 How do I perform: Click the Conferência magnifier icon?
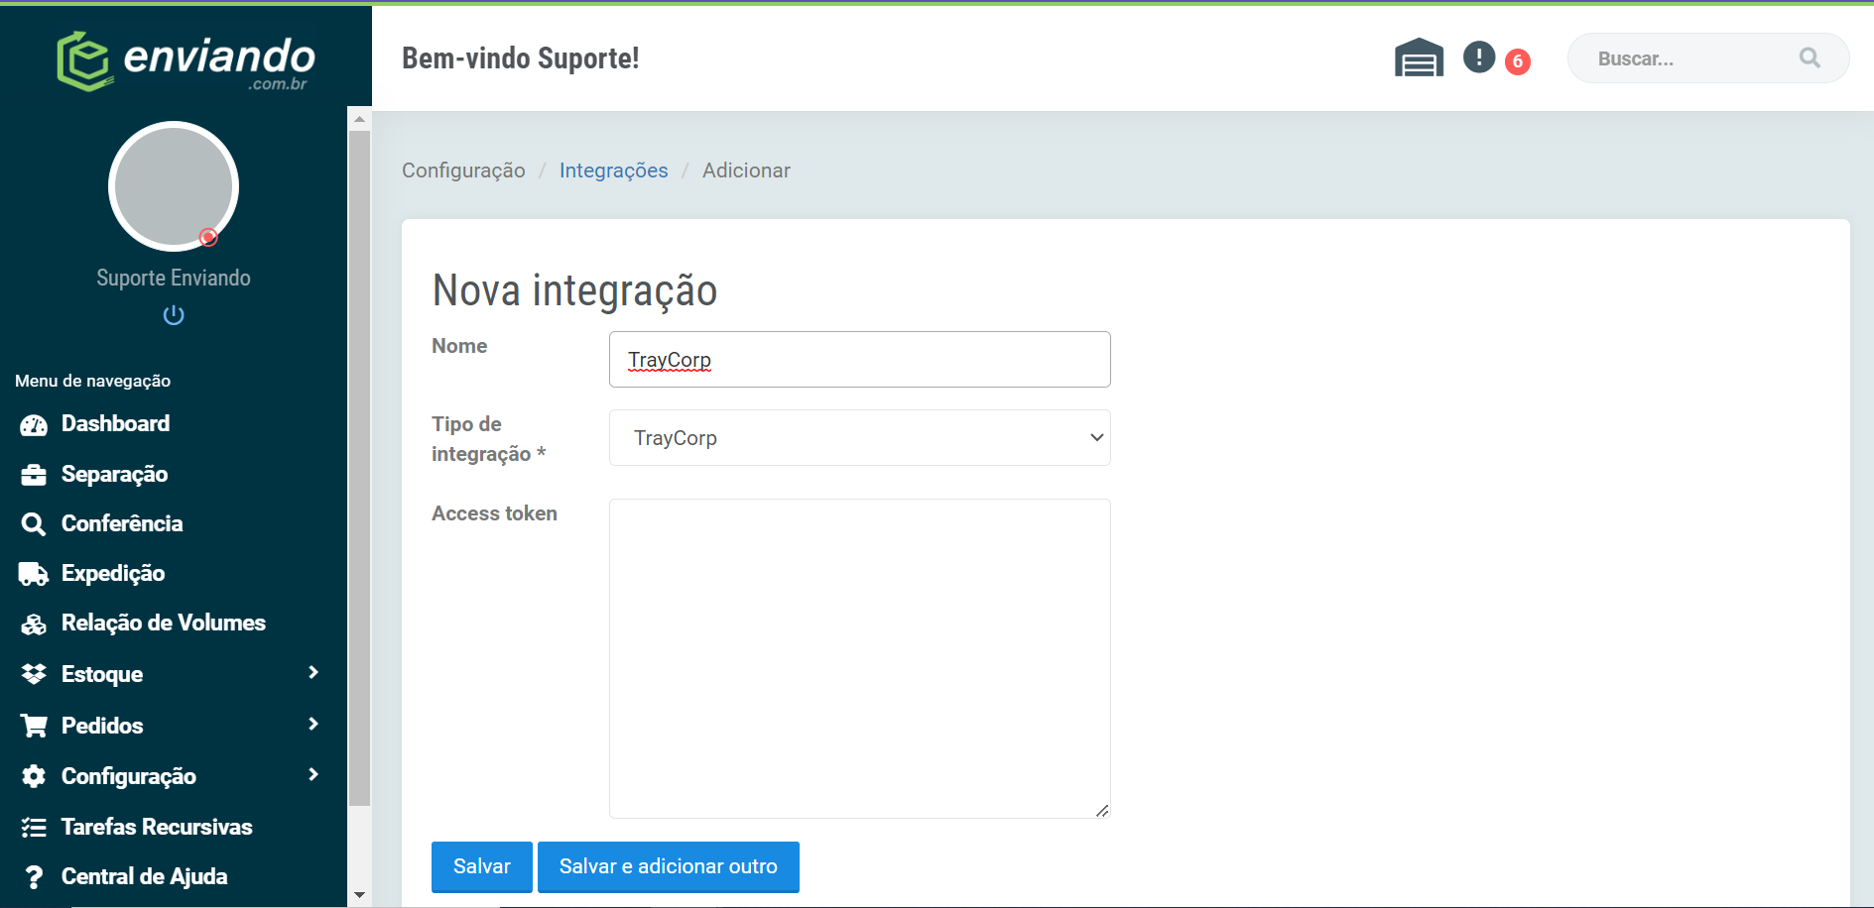(34, 524)
